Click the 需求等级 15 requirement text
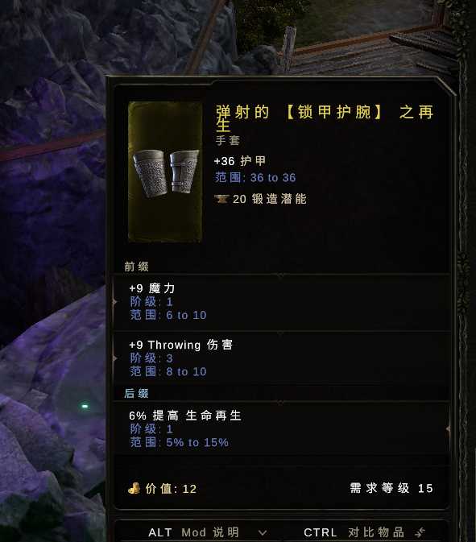Image resolution: width=476 pixels, height=542 pixels. pyautogui.click(x=391, y=488)
